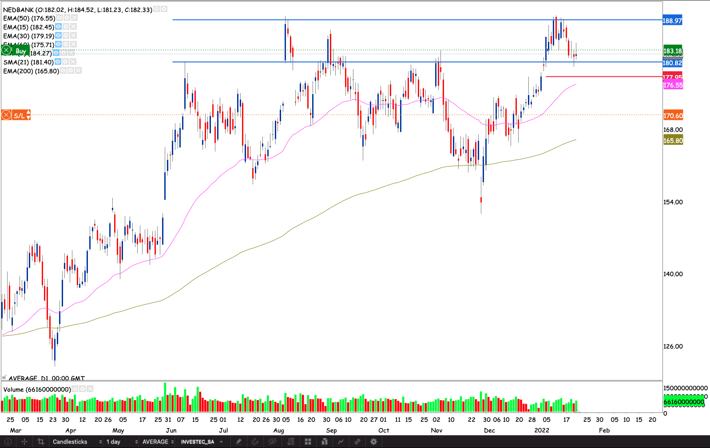Image resolution: width=710 pixels, height=448 pixels.
Task: Remove the EMA(200) indicator
Action: pyautogui.click(x=78, y=71)
